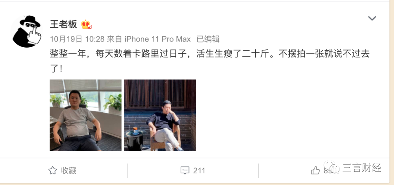Open the photo of the man in the wicker chair
394x185 pixels.
(160, 115)
